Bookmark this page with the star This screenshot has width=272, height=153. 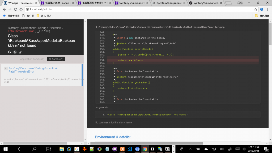pos(256,9)
